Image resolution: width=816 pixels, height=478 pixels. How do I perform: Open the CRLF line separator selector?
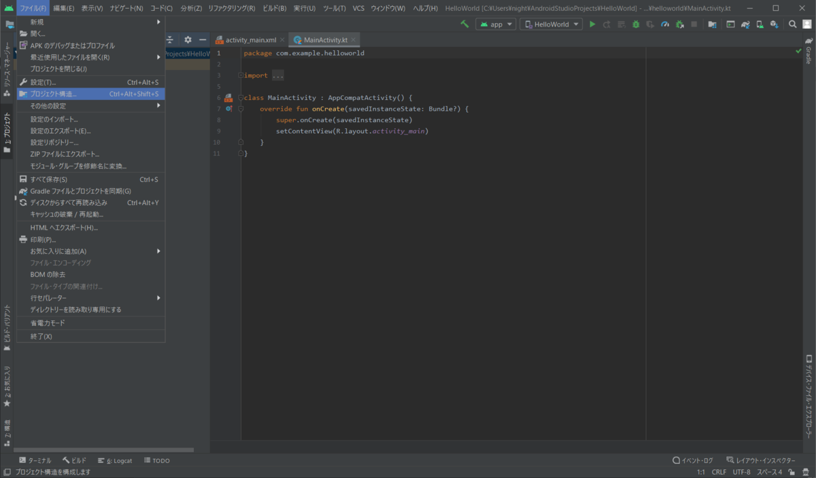click(719, 472)
